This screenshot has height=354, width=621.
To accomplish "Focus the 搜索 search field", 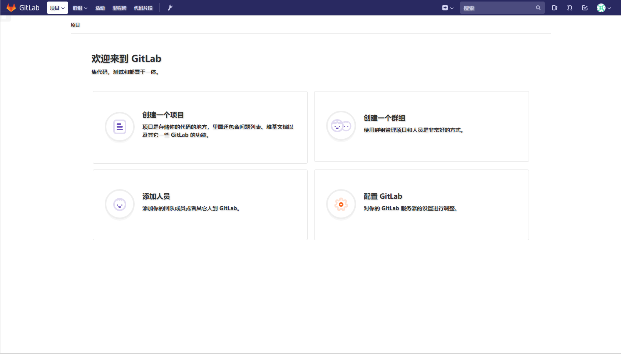I will click(497, 8).
